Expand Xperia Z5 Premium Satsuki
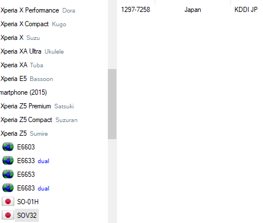263x223 pixels. point(37,106)
